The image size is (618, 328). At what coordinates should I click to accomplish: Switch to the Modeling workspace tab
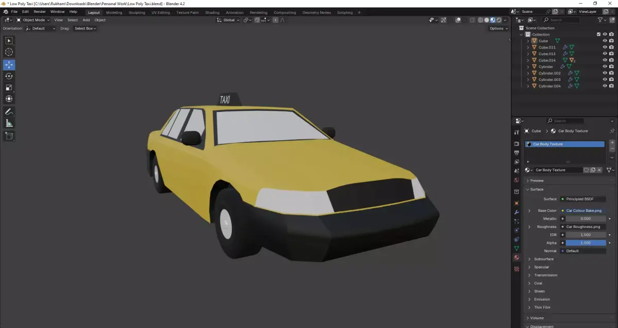click(114, 12)
